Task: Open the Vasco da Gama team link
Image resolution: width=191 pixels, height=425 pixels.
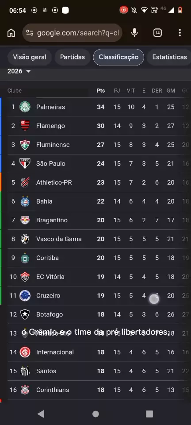Action: 59,239
